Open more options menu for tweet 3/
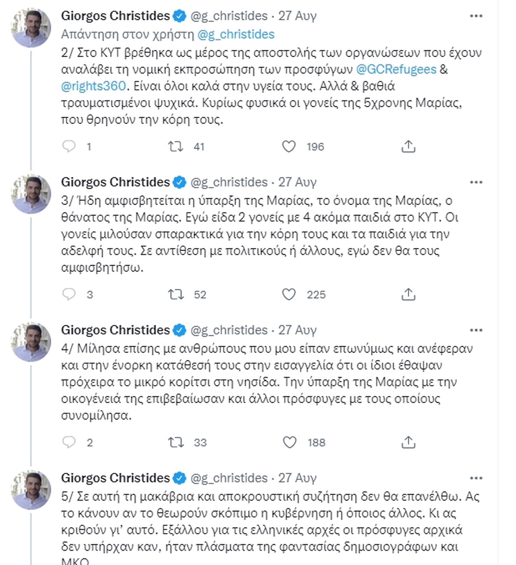This screenshot has height=565, width=516. pos(476,182)
